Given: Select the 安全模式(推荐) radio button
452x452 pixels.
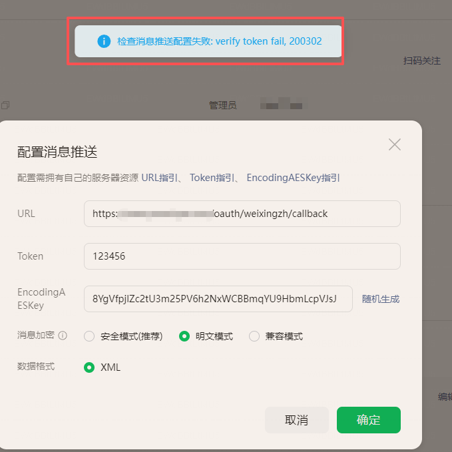Looking at the screenshot, I should click(89, 336).
